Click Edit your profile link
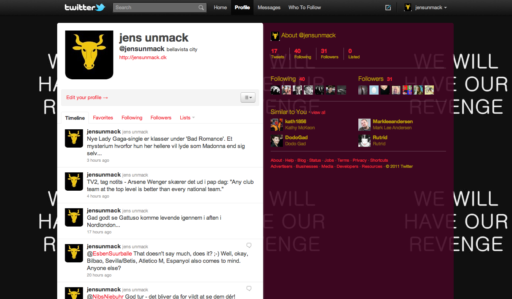 87,98
